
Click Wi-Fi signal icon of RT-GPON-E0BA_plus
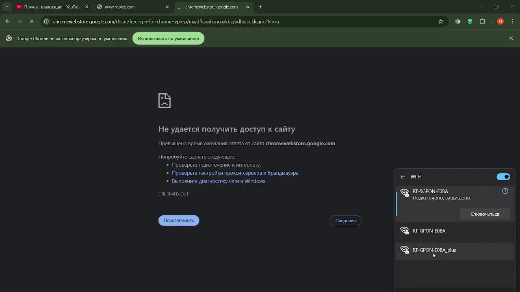pyautogui.click(x=404, y=250)
